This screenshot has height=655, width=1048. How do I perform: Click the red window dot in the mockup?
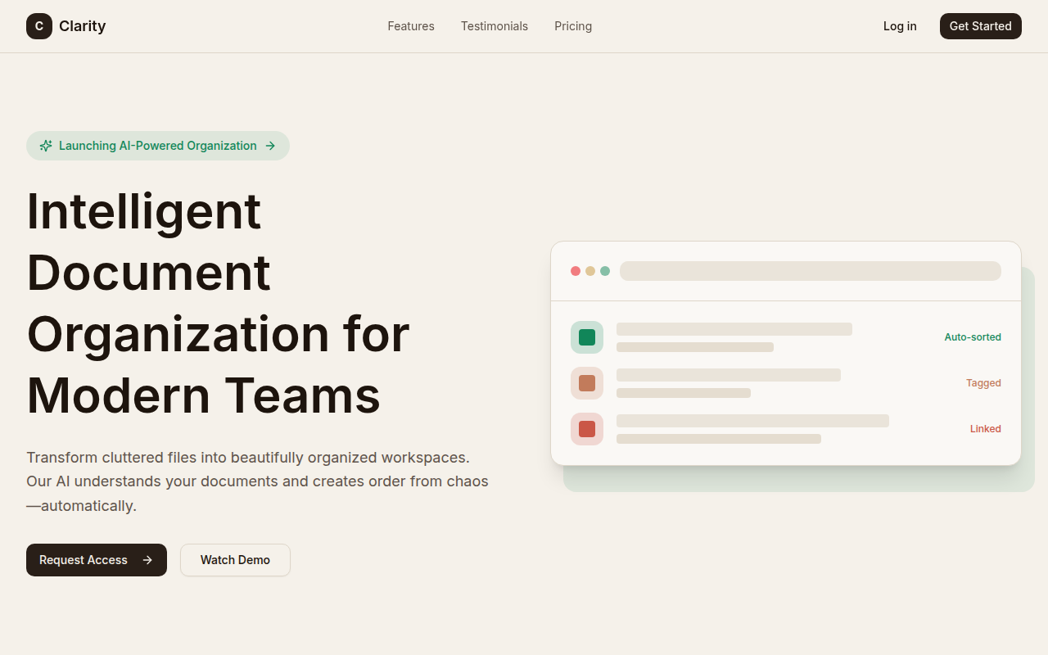576,270
